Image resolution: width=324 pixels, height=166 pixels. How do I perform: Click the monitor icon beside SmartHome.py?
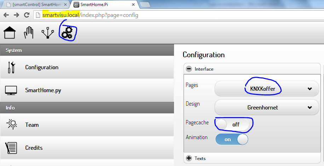tap(11, 90)
